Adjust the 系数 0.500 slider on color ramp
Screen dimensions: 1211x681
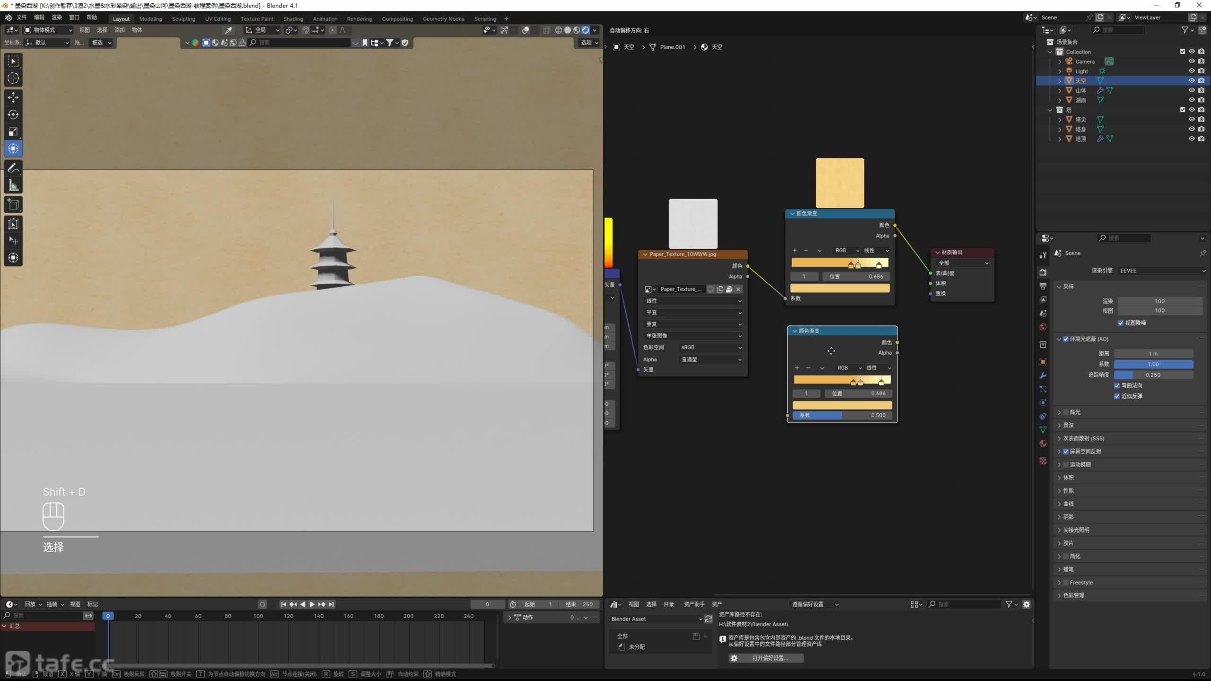click(x=842, y=415)
